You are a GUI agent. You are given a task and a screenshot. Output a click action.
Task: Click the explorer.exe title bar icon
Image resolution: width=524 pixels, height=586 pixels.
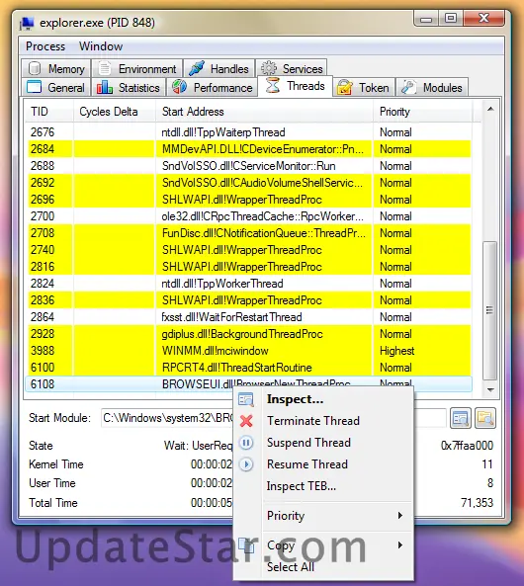click(27, 23)
